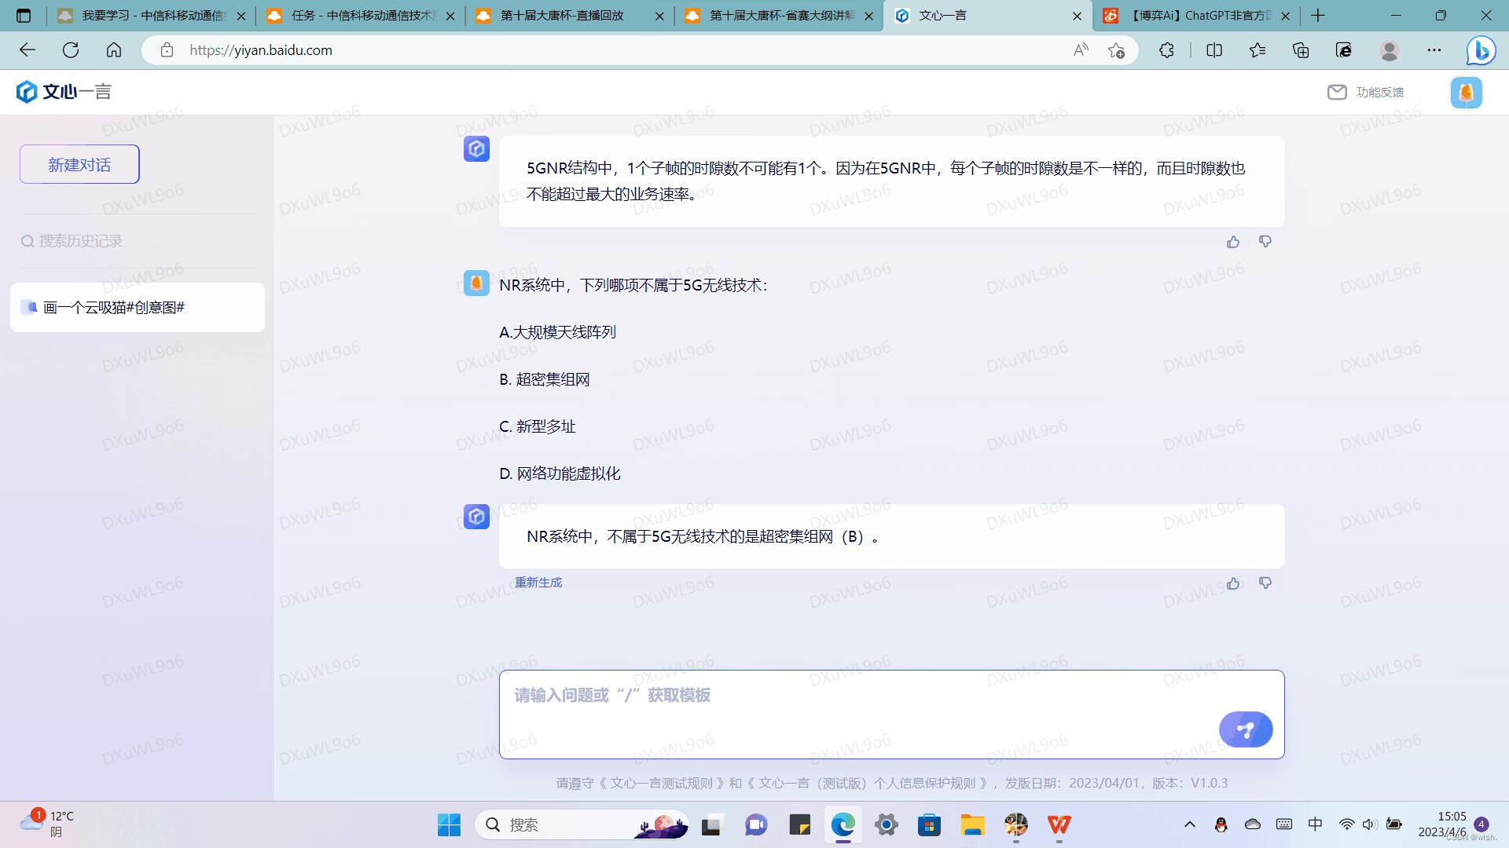This screenshot has height=848, width=1509.
Task: Open File Explorer from taskbar
Action: (972, 824)
